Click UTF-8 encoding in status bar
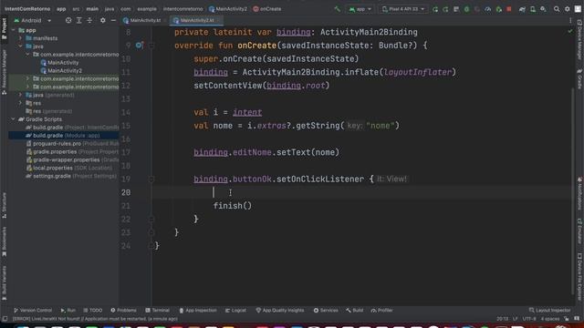Viewport: 584px width, 328px height. [x=529, y=319]
